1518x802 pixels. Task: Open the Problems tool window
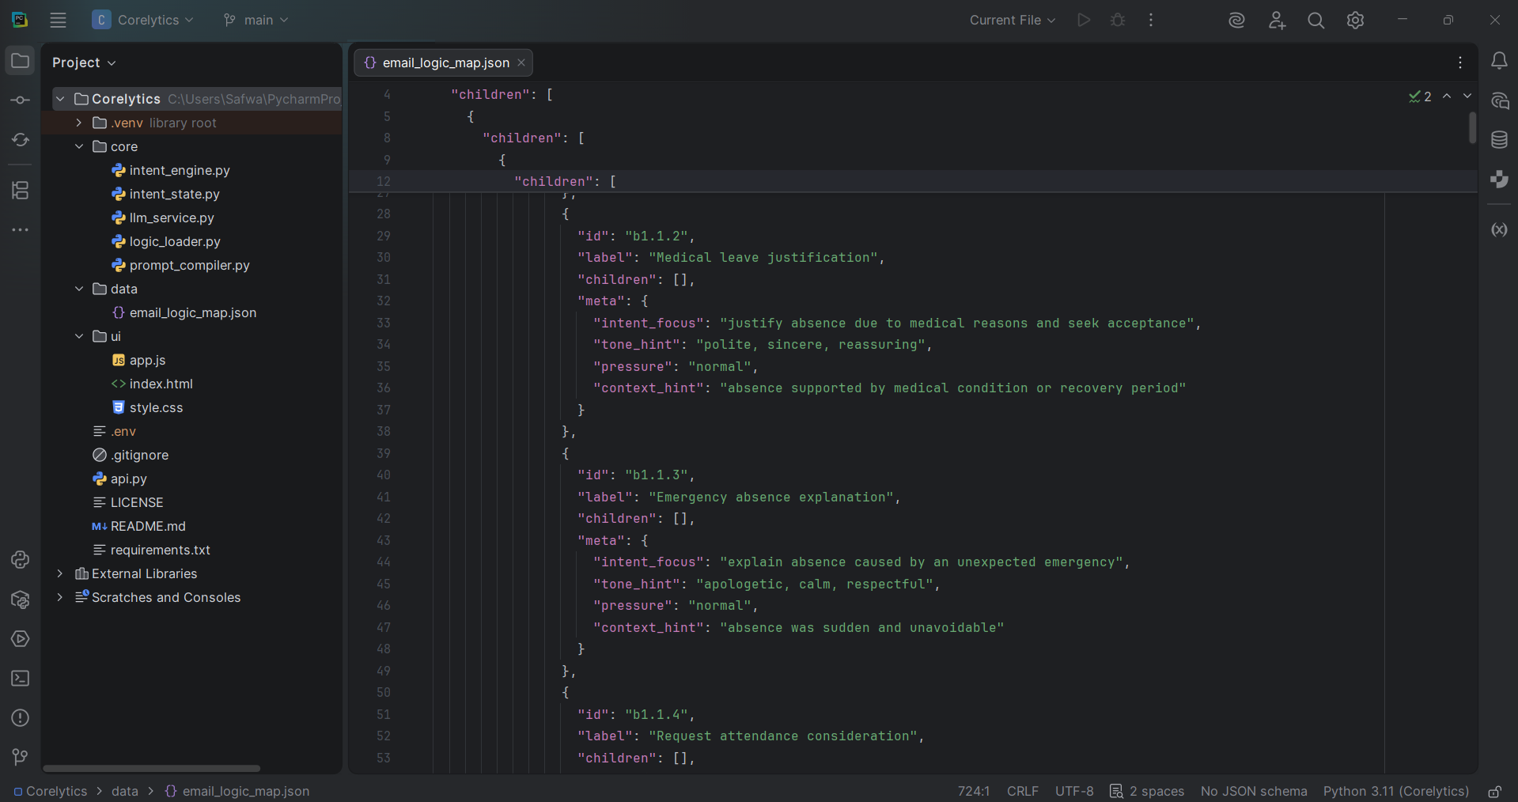point(21,718)
